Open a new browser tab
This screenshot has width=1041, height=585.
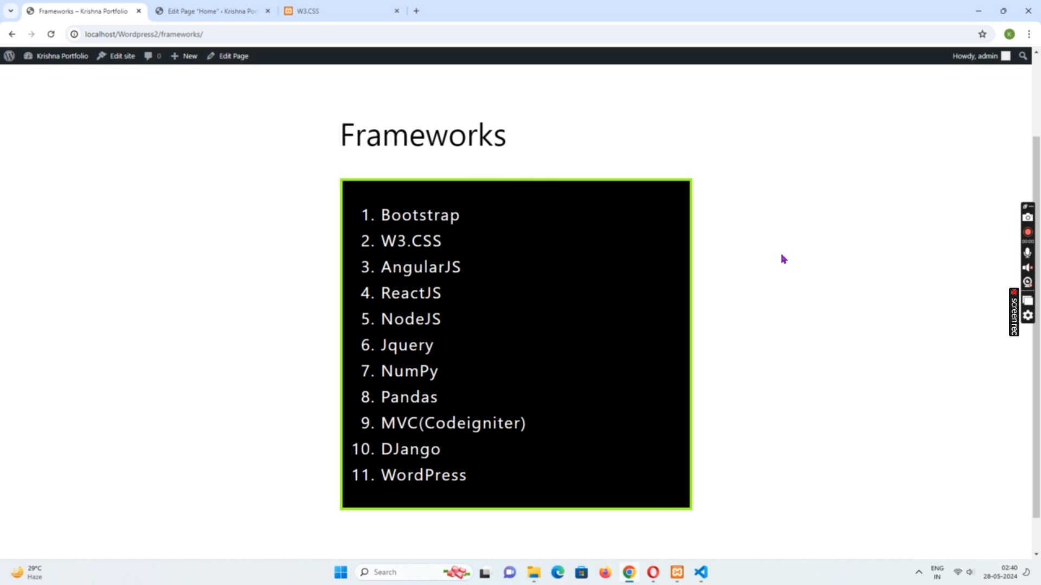[x=416, y=11]
